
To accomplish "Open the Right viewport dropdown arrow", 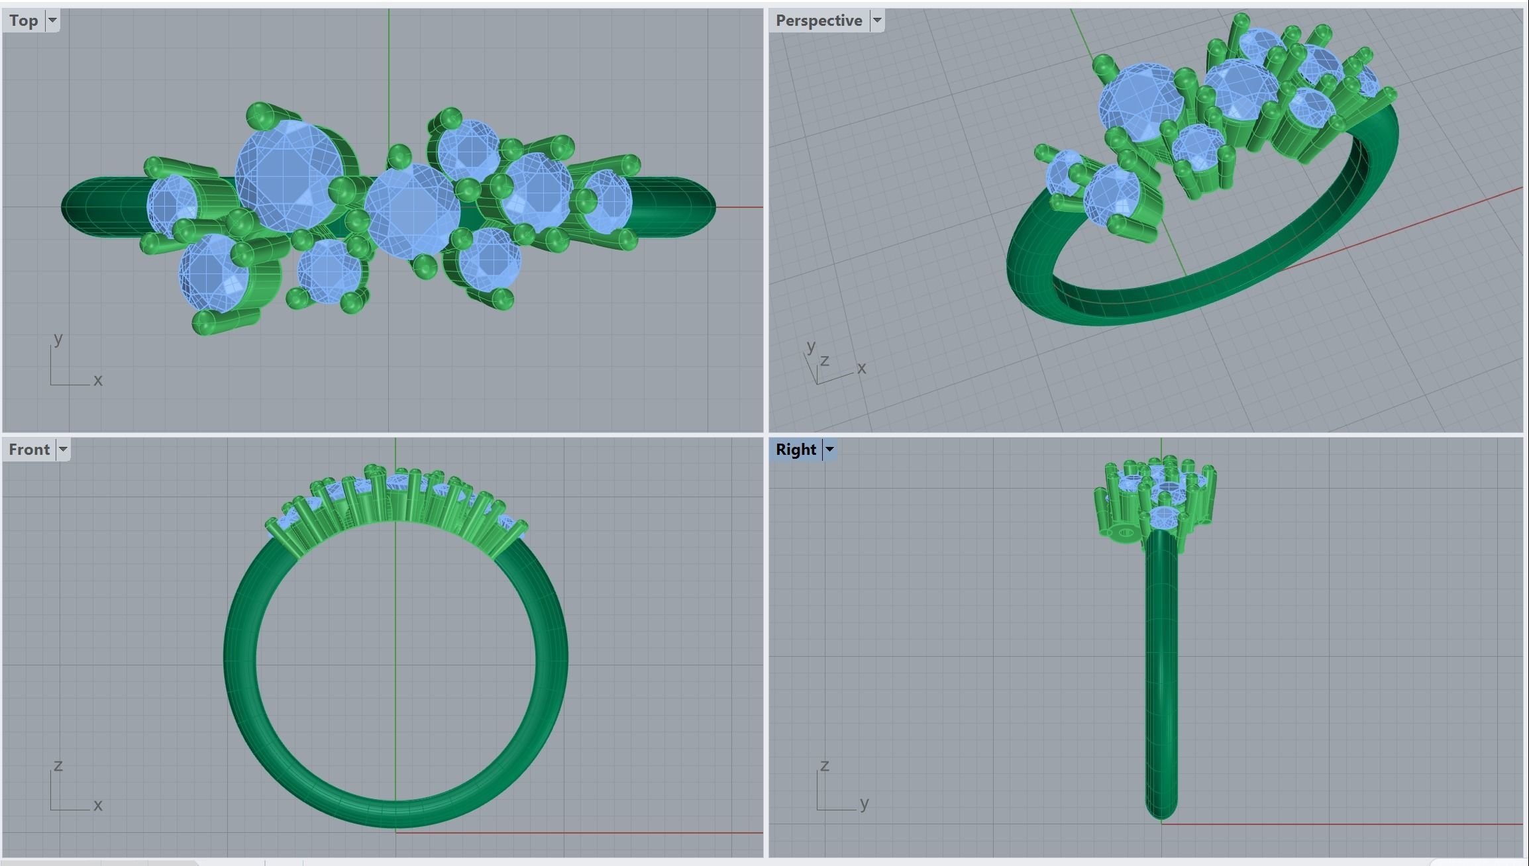I will pos(829,450).
